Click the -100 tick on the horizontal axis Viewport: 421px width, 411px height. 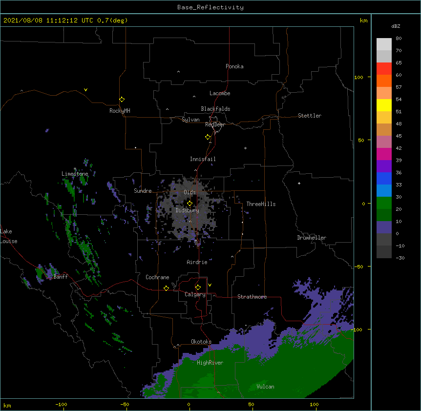61,404
